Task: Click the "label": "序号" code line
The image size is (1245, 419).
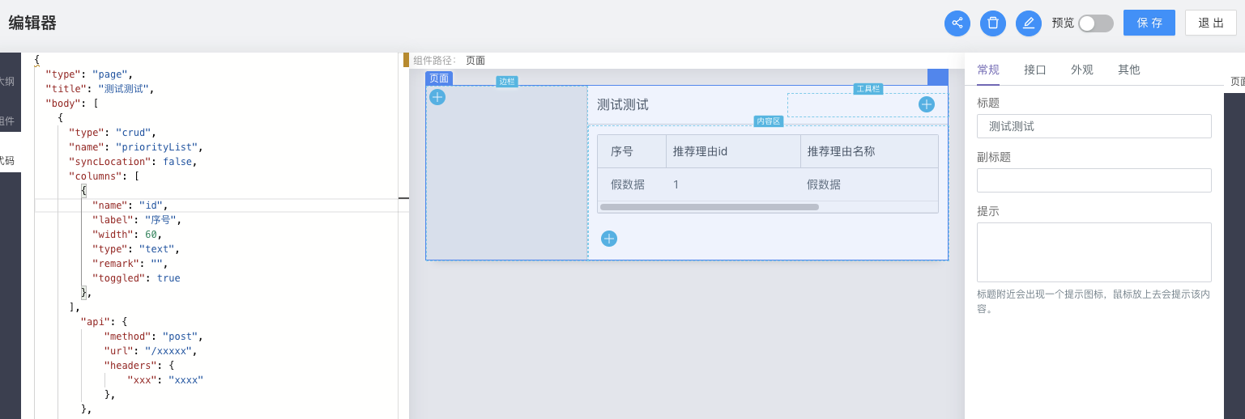Action: pyautogui.click(x=137, y=220)
